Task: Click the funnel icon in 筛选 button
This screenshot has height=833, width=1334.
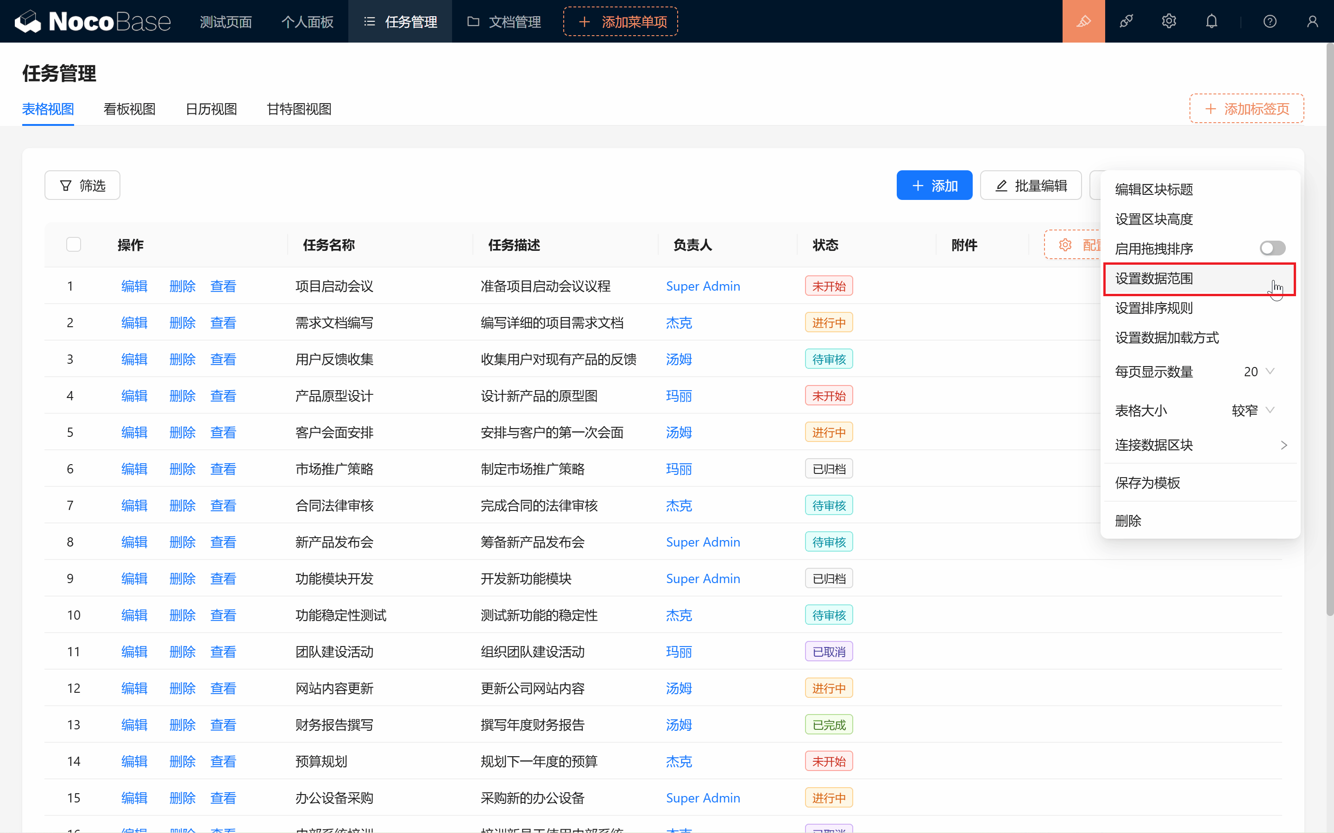Action: click(66, 186)
